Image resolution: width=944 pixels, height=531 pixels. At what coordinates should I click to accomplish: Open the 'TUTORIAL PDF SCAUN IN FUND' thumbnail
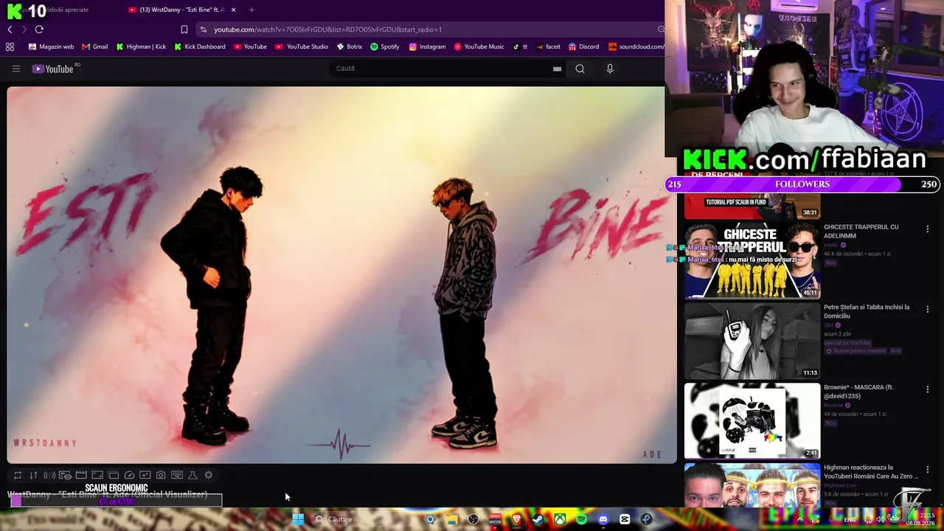click(752, 206)
